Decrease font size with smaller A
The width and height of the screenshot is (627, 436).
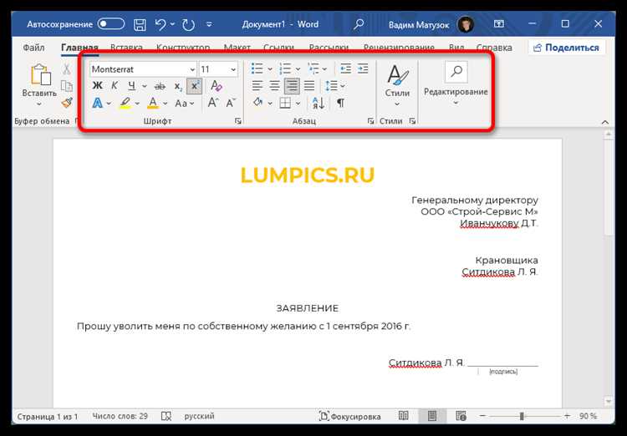[x=231, y=103]
